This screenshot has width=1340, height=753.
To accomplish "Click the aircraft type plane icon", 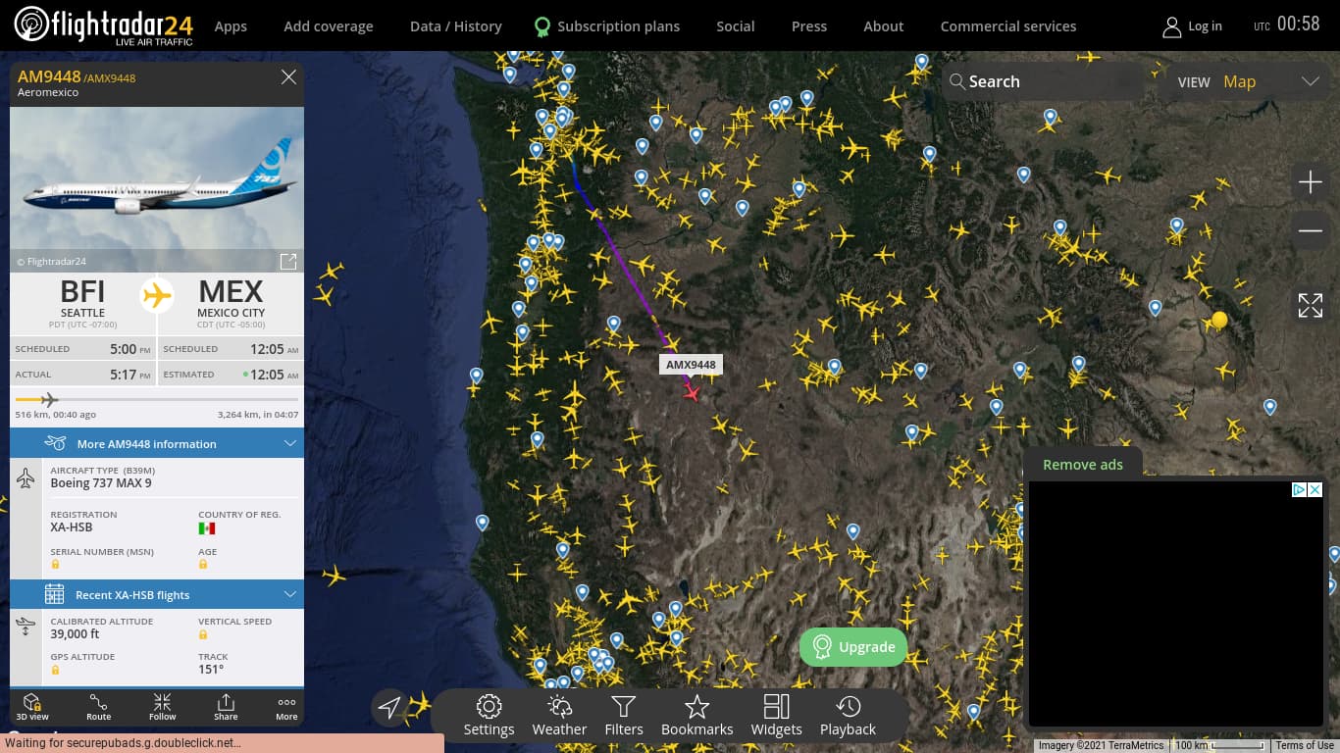I will 26,479.
